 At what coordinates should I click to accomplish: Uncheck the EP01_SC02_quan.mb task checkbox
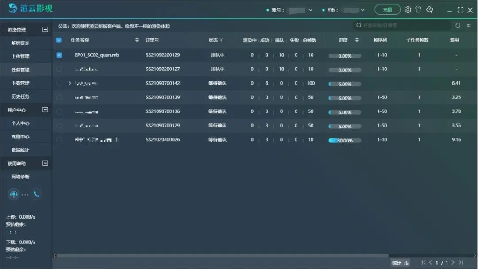59,55
